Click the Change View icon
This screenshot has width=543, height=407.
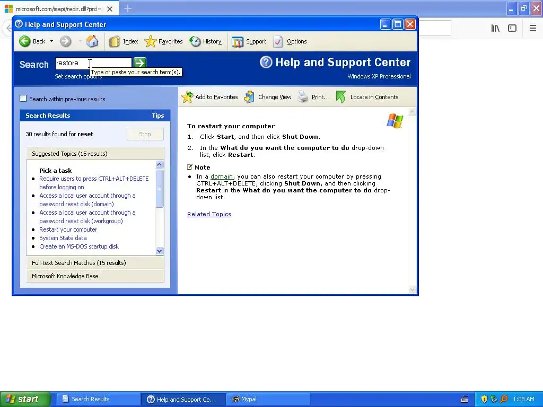click(249, 97)
